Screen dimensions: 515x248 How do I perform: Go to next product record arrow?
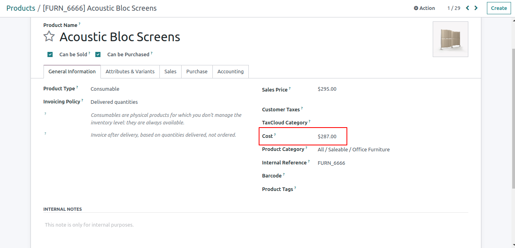(476, 8)
